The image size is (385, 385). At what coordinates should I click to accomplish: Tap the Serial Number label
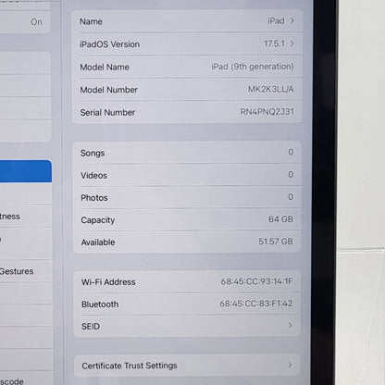107,113
